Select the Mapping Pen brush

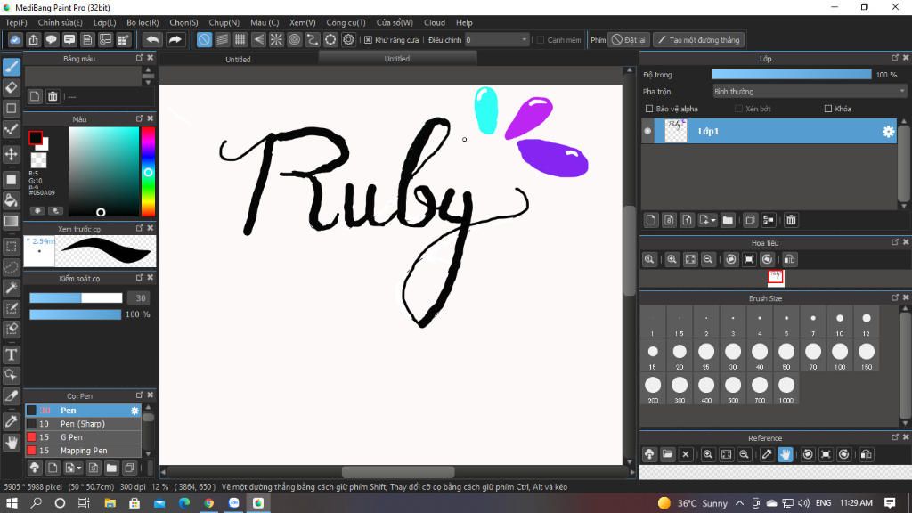pos(83,451)
